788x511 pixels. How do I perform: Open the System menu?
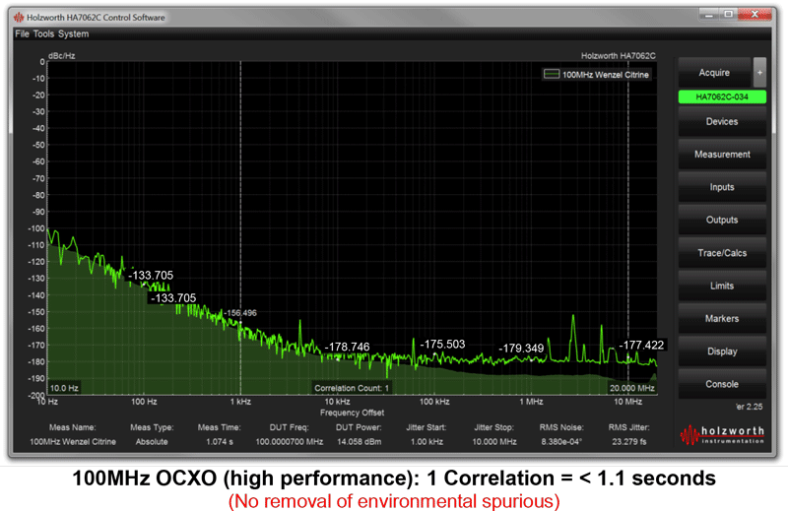[x=73, y=33]
